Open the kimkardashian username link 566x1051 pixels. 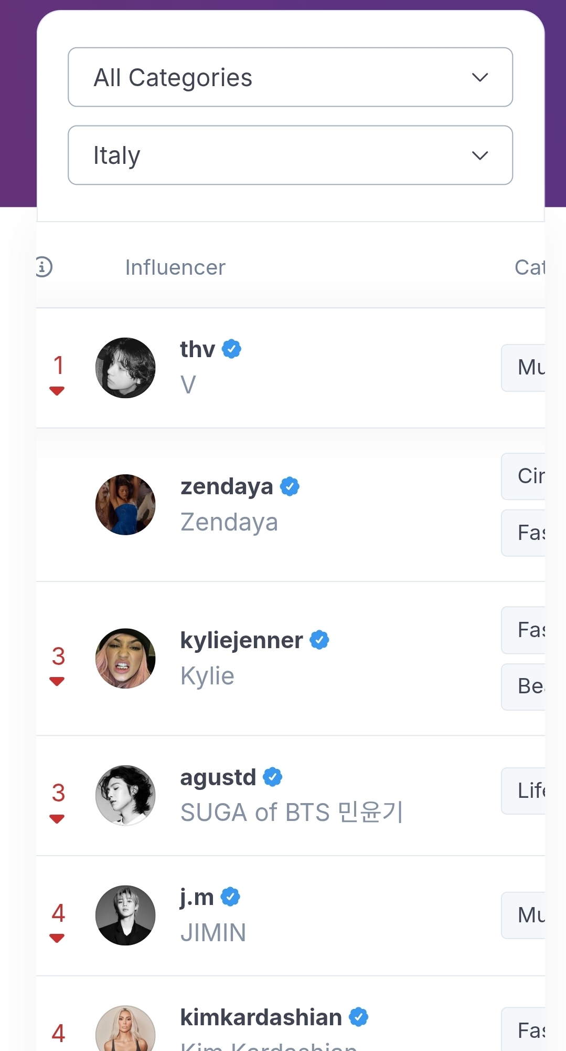click(x=261, y=1017)
